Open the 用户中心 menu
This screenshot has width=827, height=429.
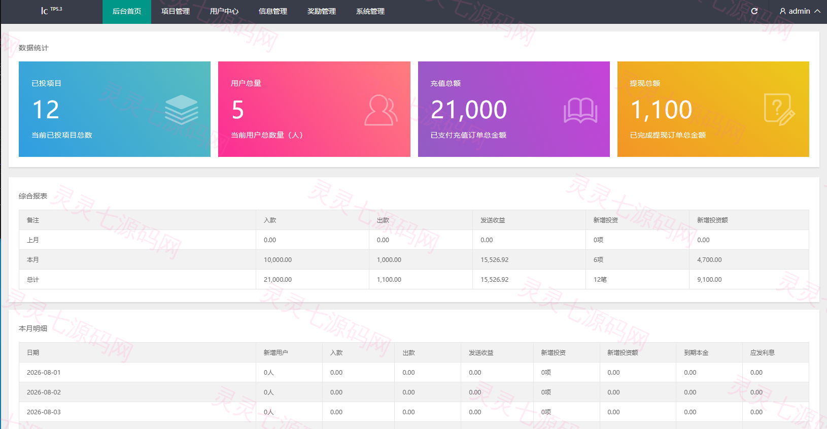[x=224, y=12]
